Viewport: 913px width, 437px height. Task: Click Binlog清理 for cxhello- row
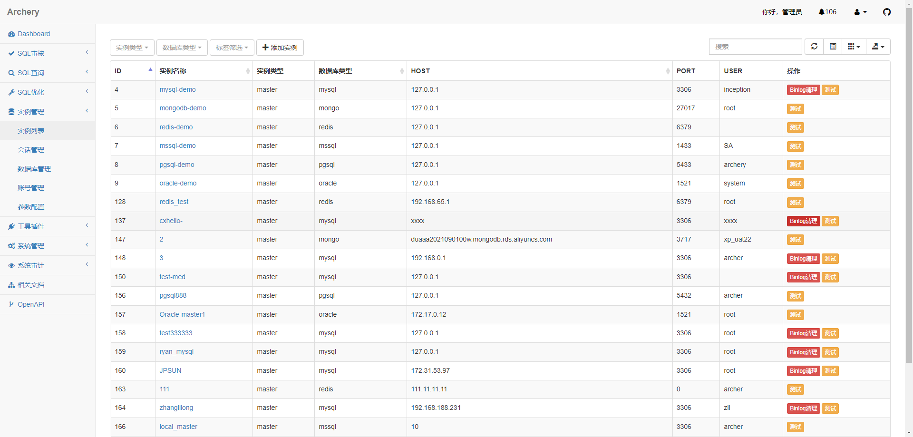coord(804,221)
